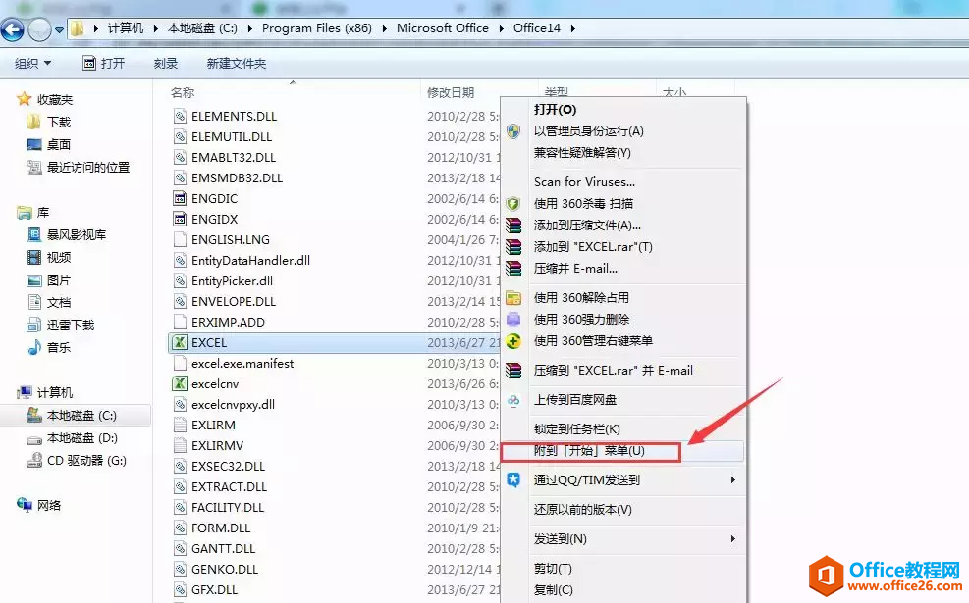The image size is (969, 603).
Task: Click the Forward navigation arrow button
Action: (x=39, y=29)
